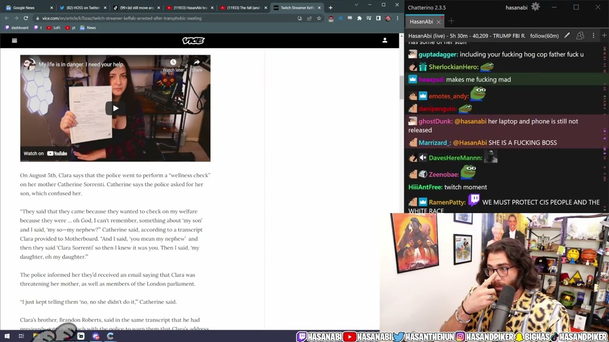Close the Google News tab
This screenshot has height=342, width=609.
pos(51,8)
